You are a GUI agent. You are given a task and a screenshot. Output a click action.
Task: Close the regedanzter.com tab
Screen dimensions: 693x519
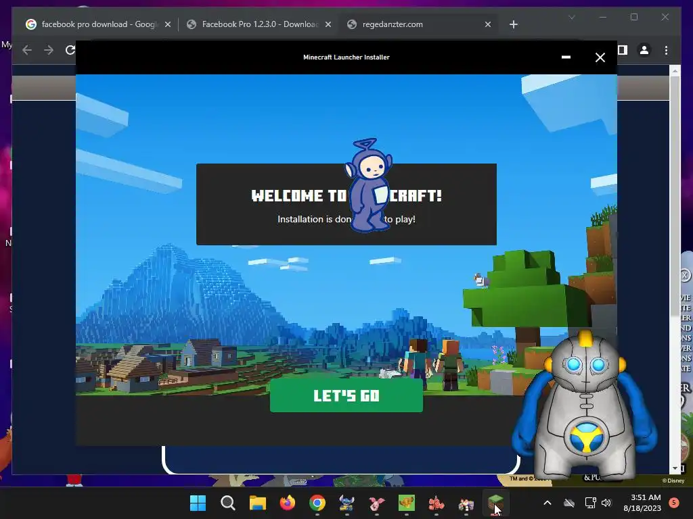pyautogui.click(x=487, y=25)
